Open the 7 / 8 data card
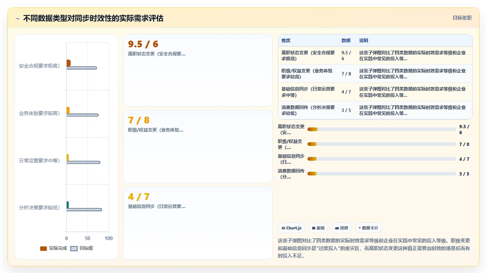Screen dimensions: 487x273 [x=198, y=146]
